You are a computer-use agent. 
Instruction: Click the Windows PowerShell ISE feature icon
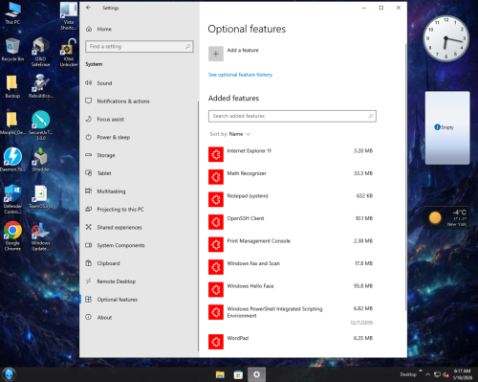click(216, 312)
